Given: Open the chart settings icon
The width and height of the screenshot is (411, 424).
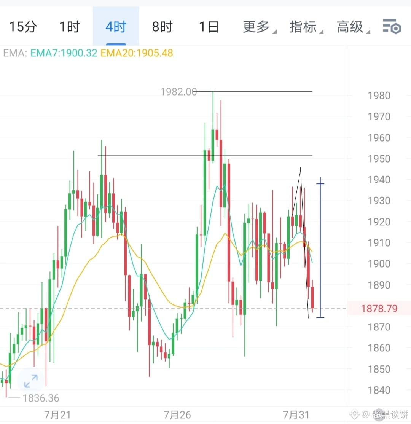Looking at the screenshot, I should (x=392, y=27).
